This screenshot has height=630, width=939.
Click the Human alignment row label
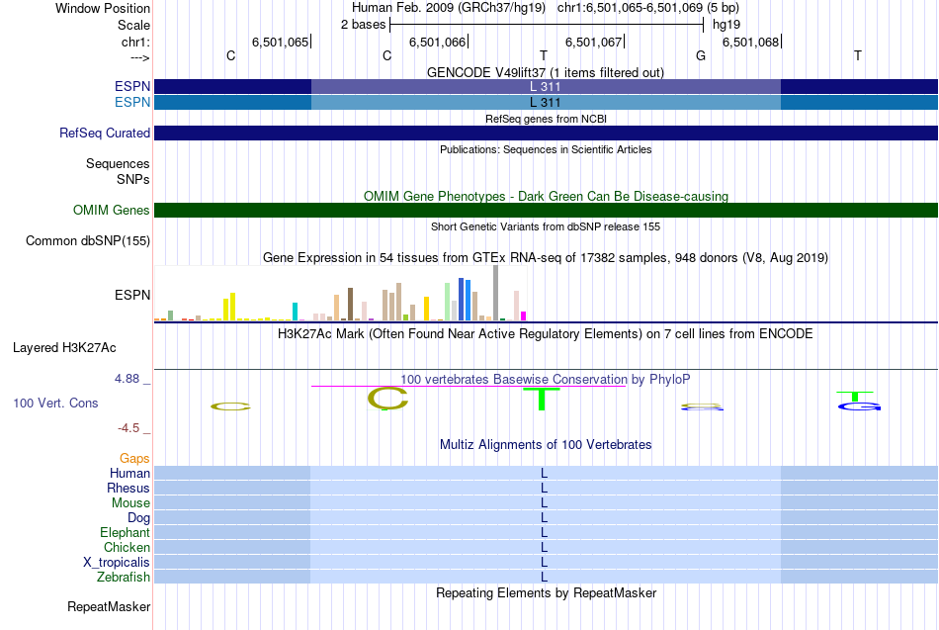[129, 473]
